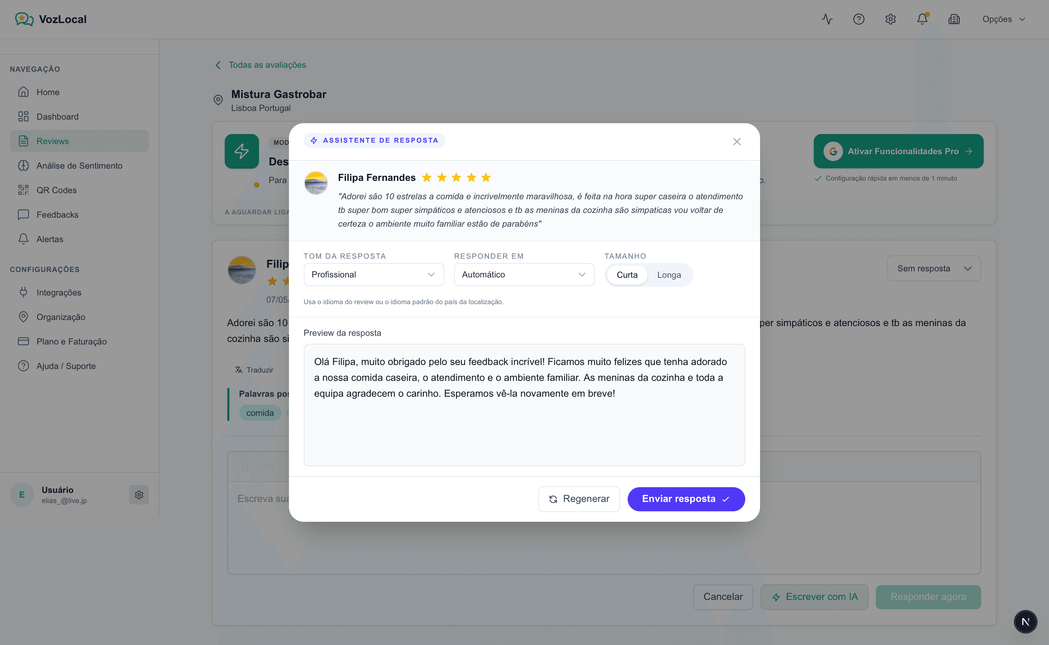1049x645 pixels.
Task: Open Organização settings
Action: (79, 317)
